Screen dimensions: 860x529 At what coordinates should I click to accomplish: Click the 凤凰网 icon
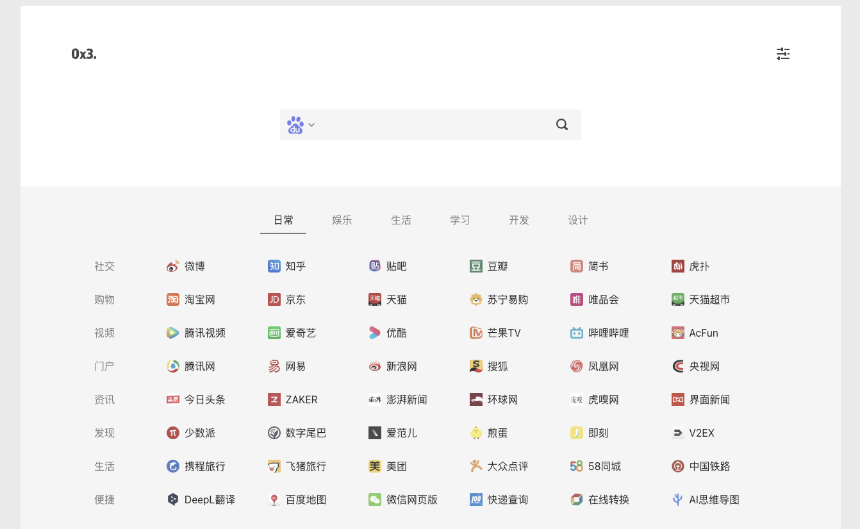[x=577, y=366]
